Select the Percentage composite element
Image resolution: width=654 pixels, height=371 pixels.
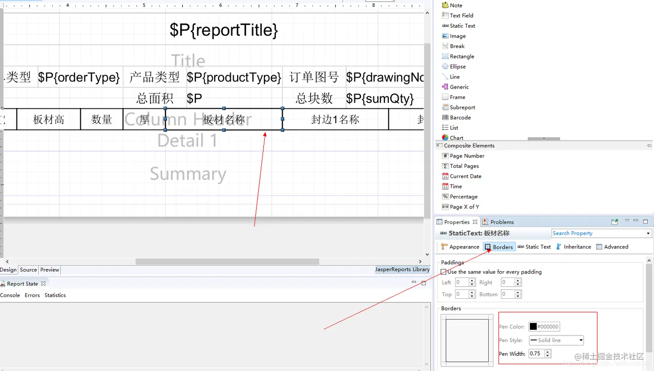point(459,197)
